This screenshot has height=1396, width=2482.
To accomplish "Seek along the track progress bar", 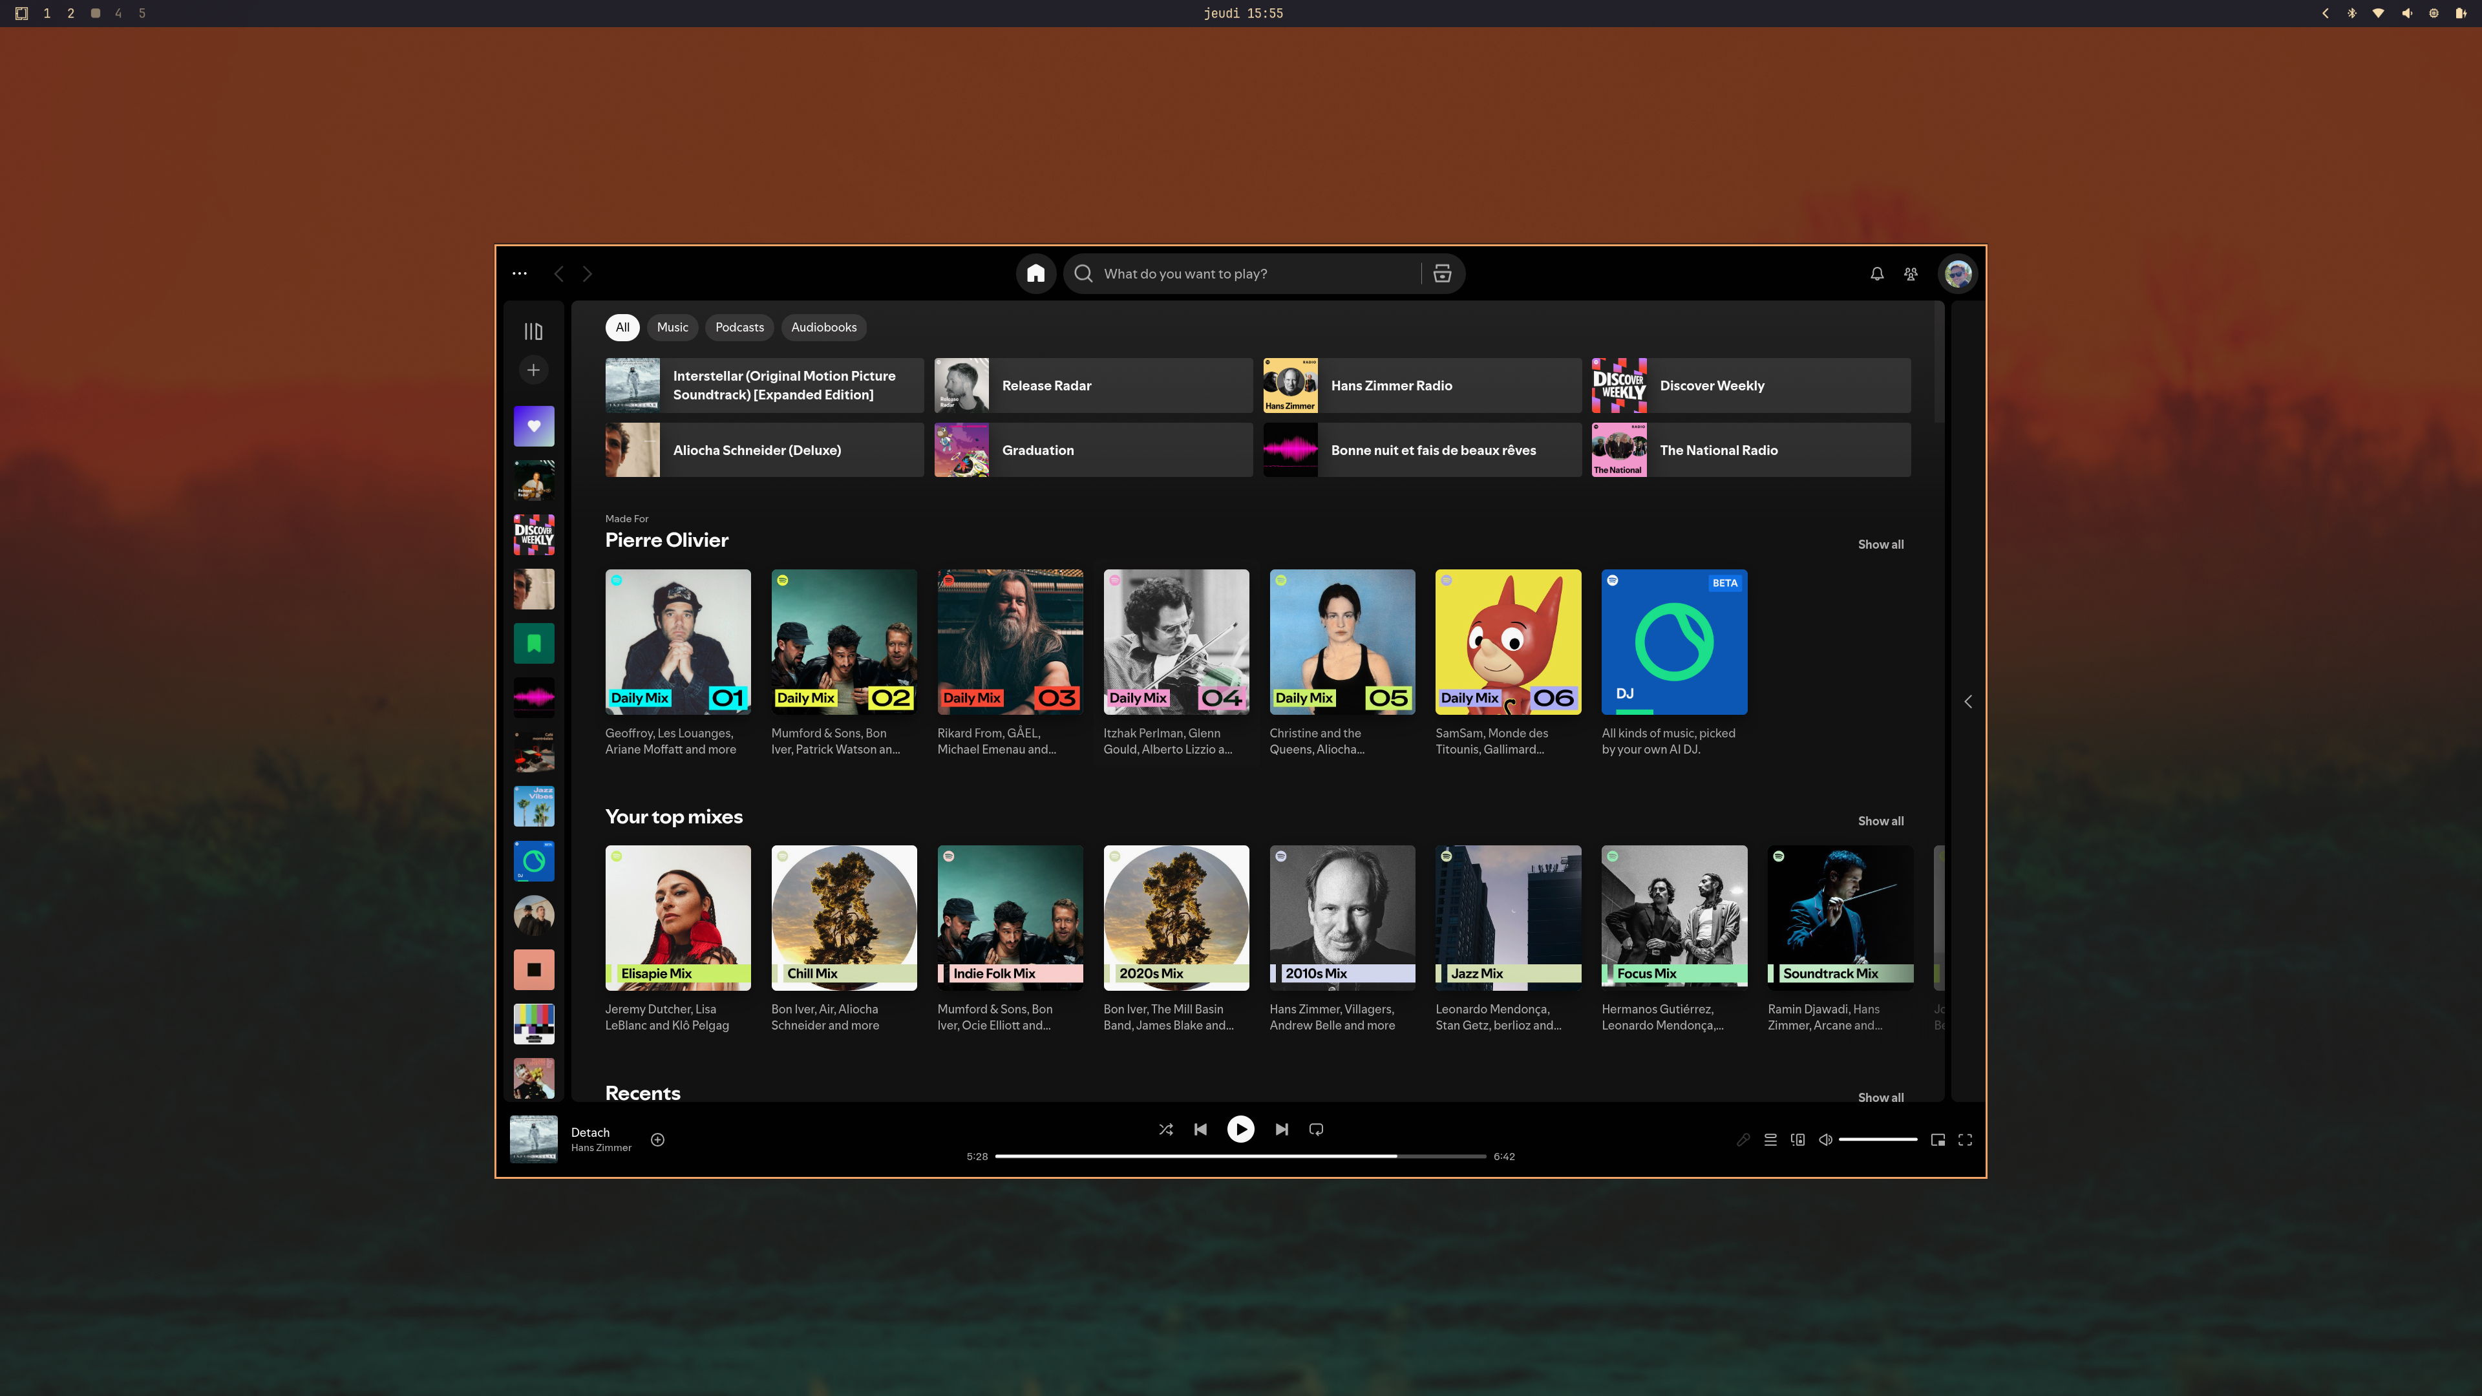I will point(1241,1156).
